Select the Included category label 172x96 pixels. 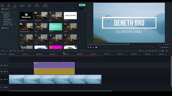point(6,12)
